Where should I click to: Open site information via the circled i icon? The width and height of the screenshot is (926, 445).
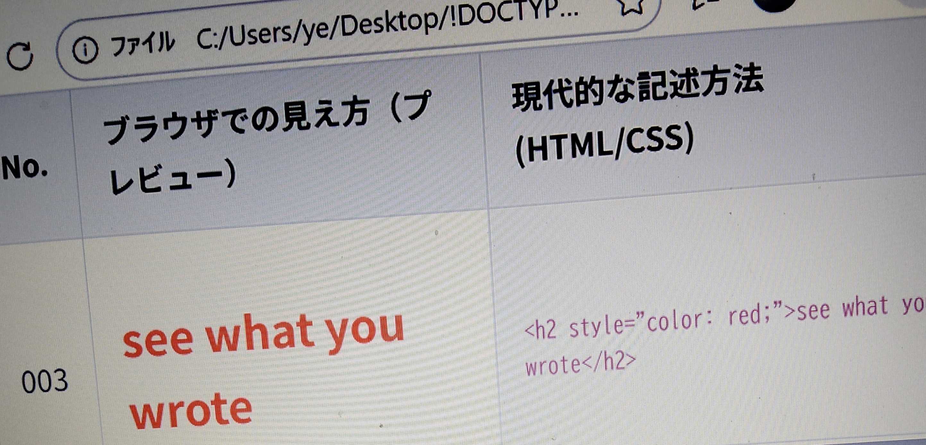coord(85,51)
